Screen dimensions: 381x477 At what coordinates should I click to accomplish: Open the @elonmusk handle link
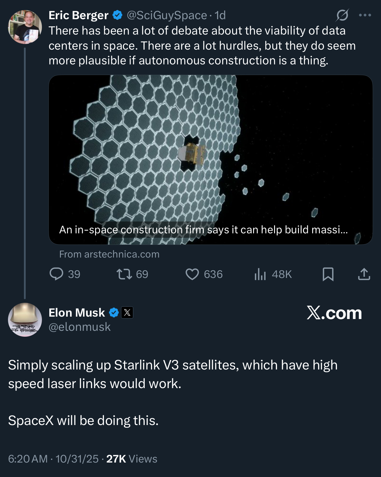tap(79, 327)
